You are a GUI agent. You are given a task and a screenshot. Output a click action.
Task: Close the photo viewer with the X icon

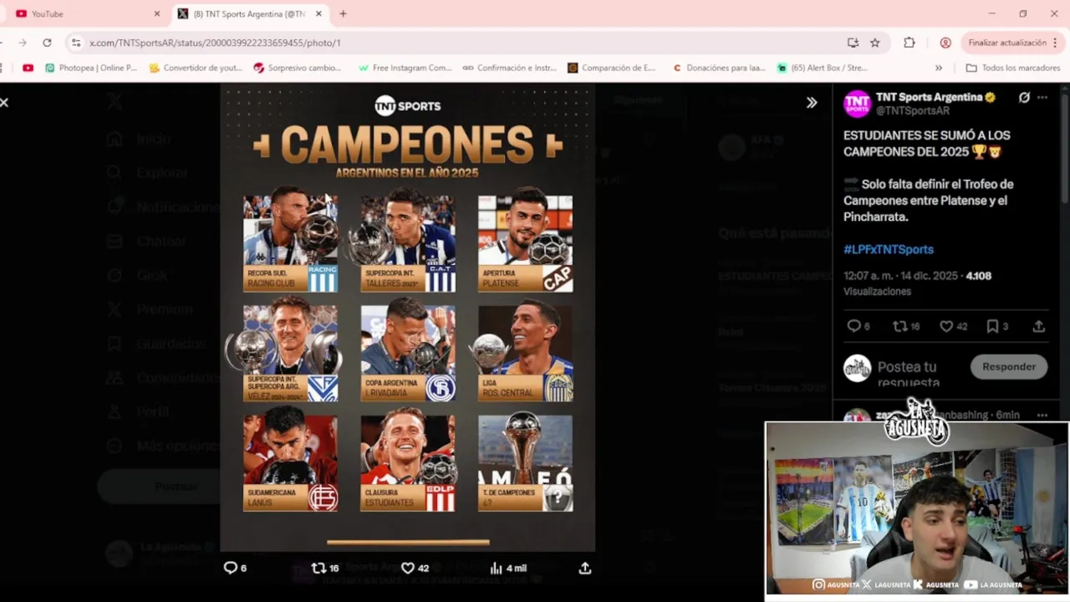(4, 102)
